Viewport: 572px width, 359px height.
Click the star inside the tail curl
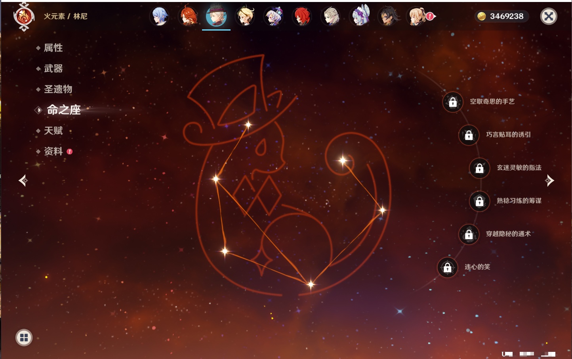click(x=343, y=161)
